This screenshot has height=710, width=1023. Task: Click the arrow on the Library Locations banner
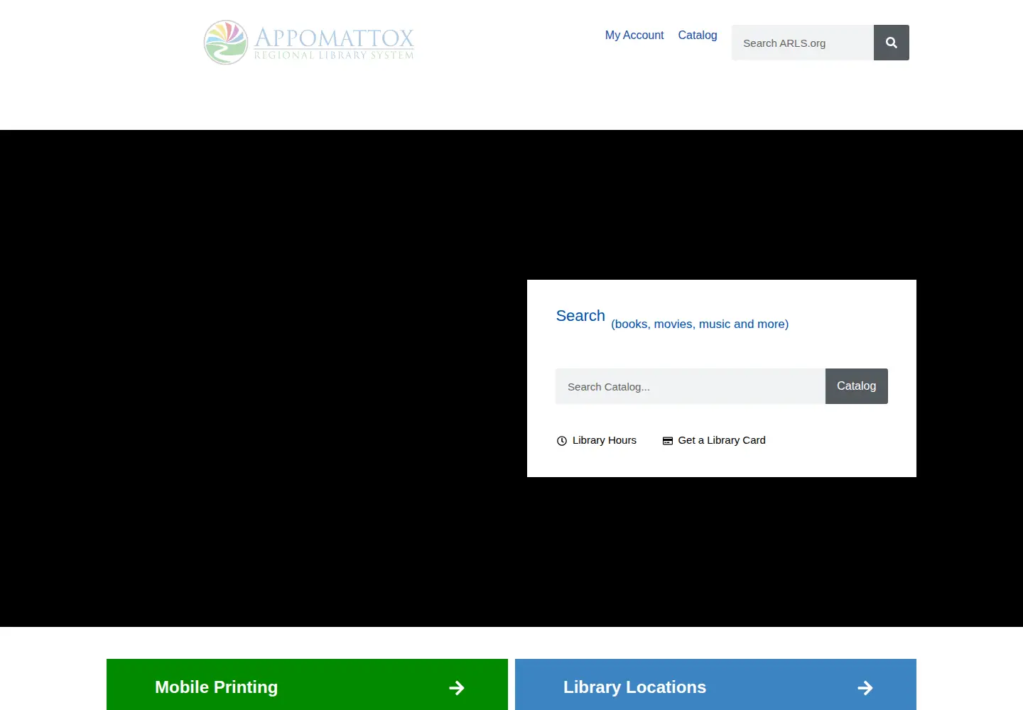(865, 687)
